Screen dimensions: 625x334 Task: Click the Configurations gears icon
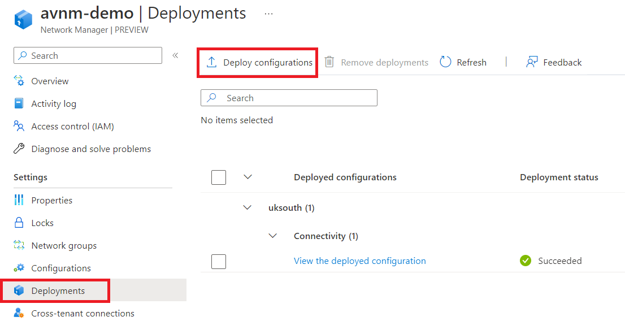[x=19, y=268]
